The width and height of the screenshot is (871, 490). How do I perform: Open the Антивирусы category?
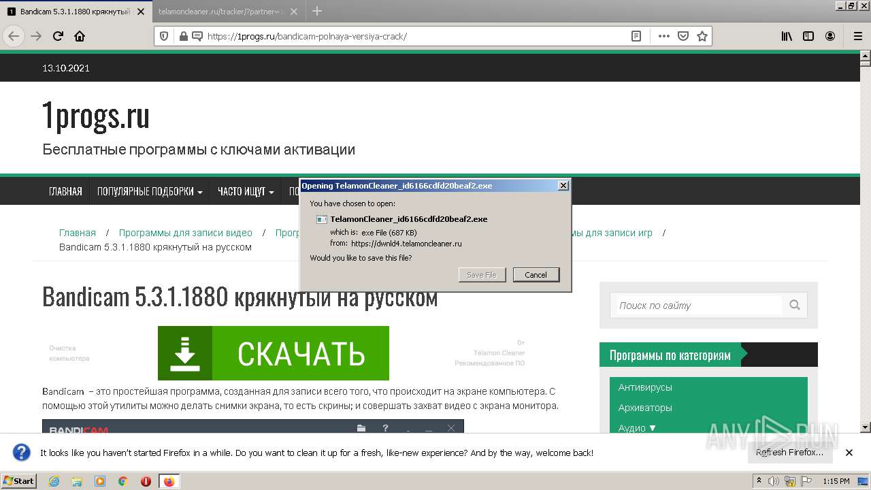click(645, 387)
